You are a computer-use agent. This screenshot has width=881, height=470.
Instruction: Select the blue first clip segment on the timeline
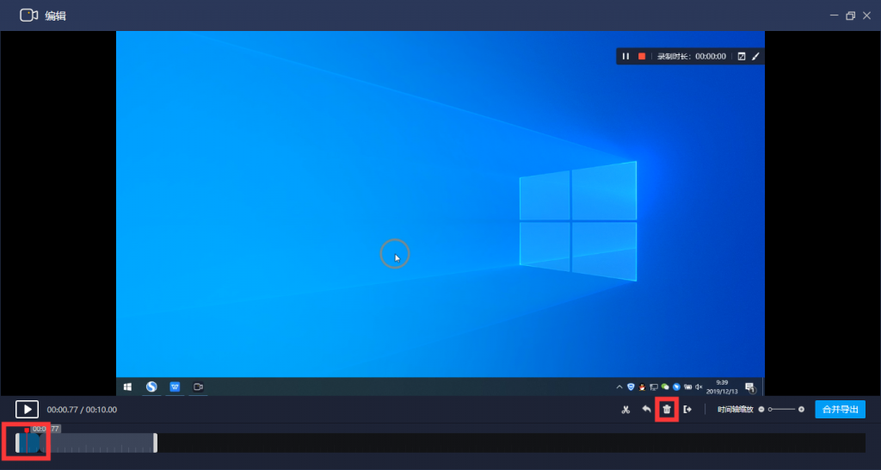pos(30,443)
